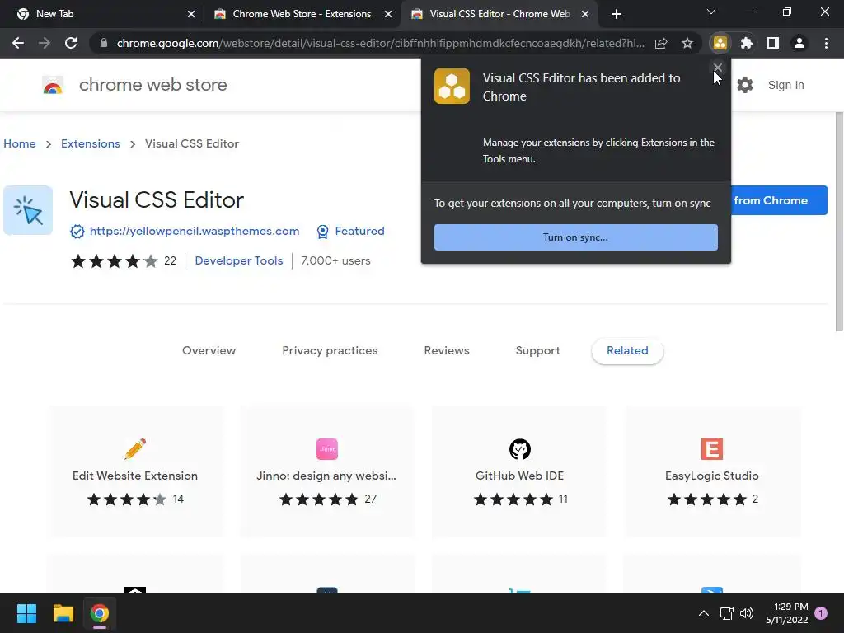Screen dimensions: 844x633
Task: Open the notification center badge
Action: (x=821, y=613)
